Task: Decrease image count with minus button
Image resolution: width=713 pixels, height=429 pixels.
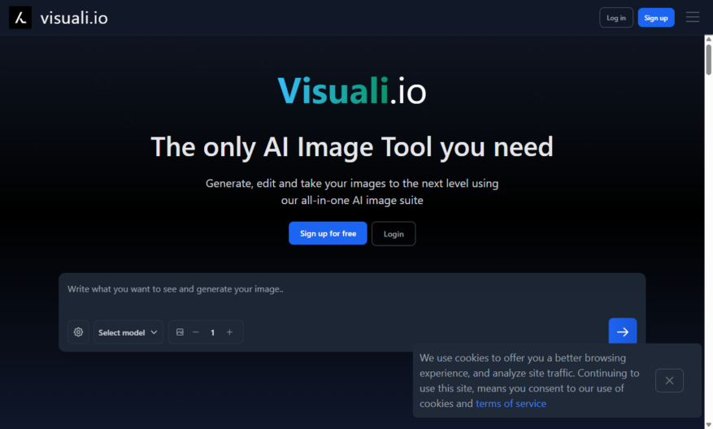Action: [196, 332]
